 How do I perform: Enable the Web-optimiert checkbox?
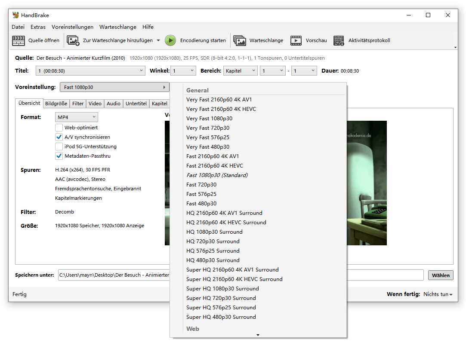[59, 127]
